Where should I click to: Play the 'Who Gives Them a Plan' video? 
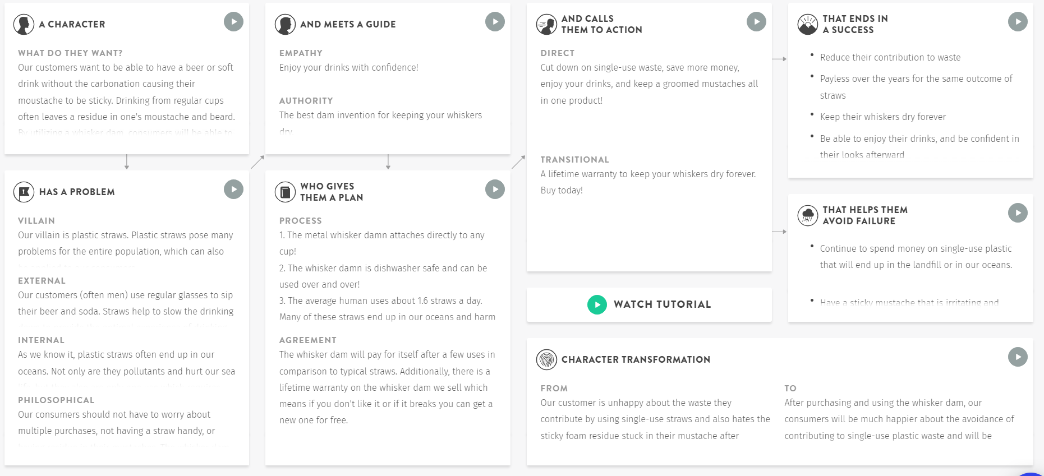495,190
